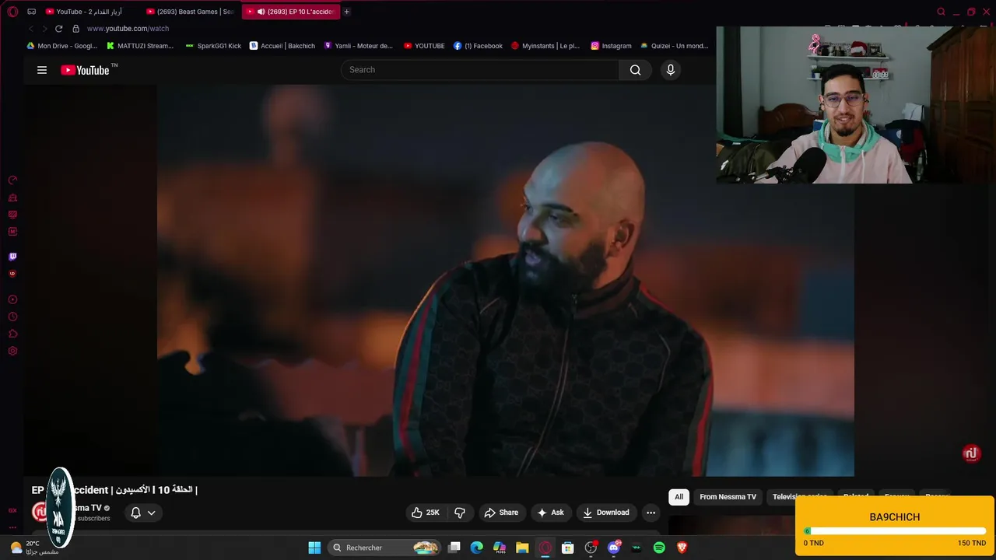Select the EP 10 L'accident tab
The width and height of the screenshot is (996, 560).
pyautogui.click(x=291, y=12)
